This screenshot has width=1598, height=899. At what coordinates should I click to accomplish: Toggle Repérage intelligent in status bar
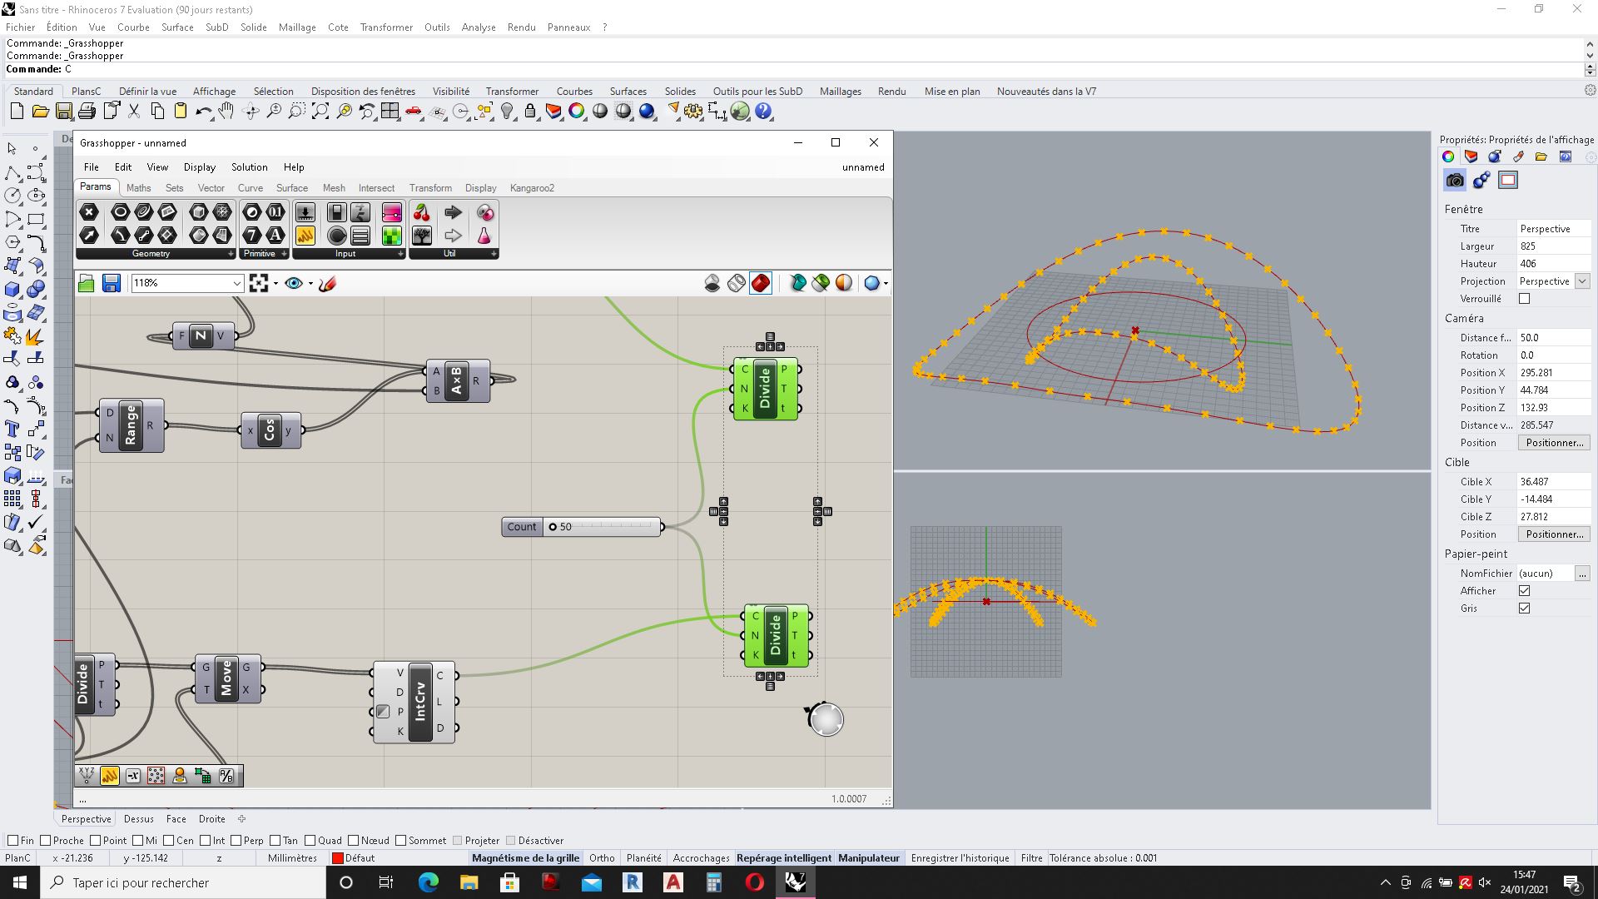[783, 858]
